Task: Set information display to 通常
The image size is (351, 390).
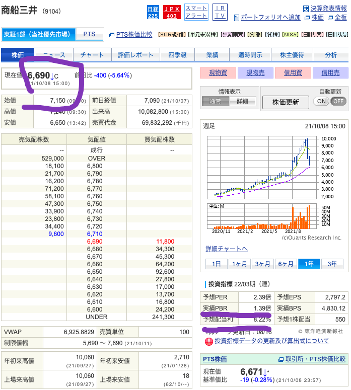Action: [x=216, y=101]
